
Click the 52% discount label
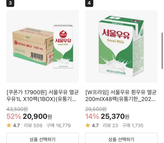pos(14,116)
